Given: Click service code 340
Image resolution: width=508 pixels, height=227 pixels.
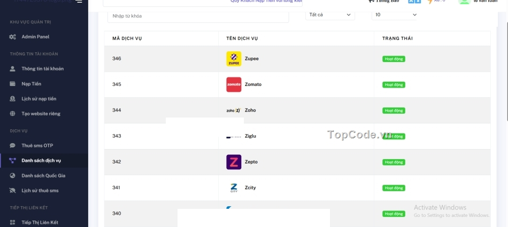Looking at the screenshot, I should point(117,214).
